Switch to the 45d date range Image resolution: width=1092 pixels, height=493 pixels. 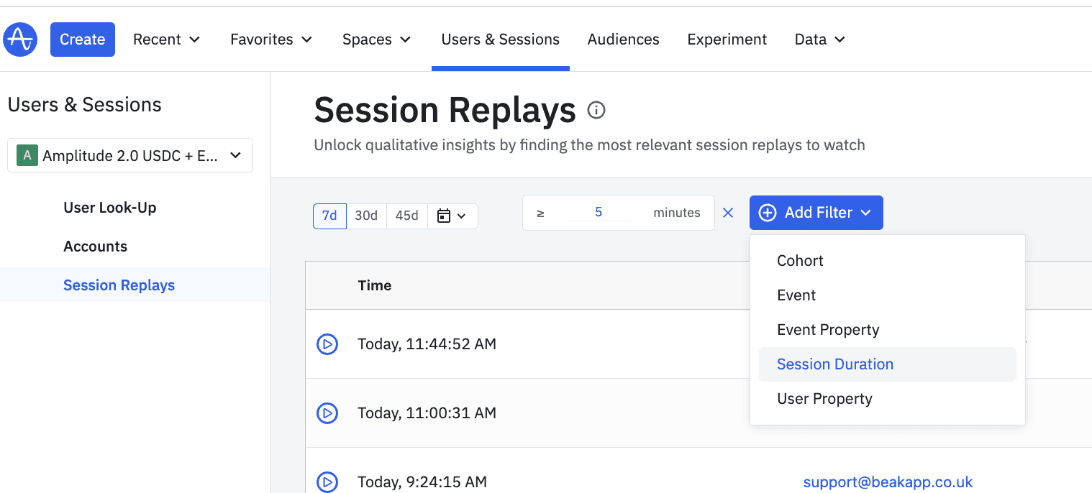click(x=406, y=216)
